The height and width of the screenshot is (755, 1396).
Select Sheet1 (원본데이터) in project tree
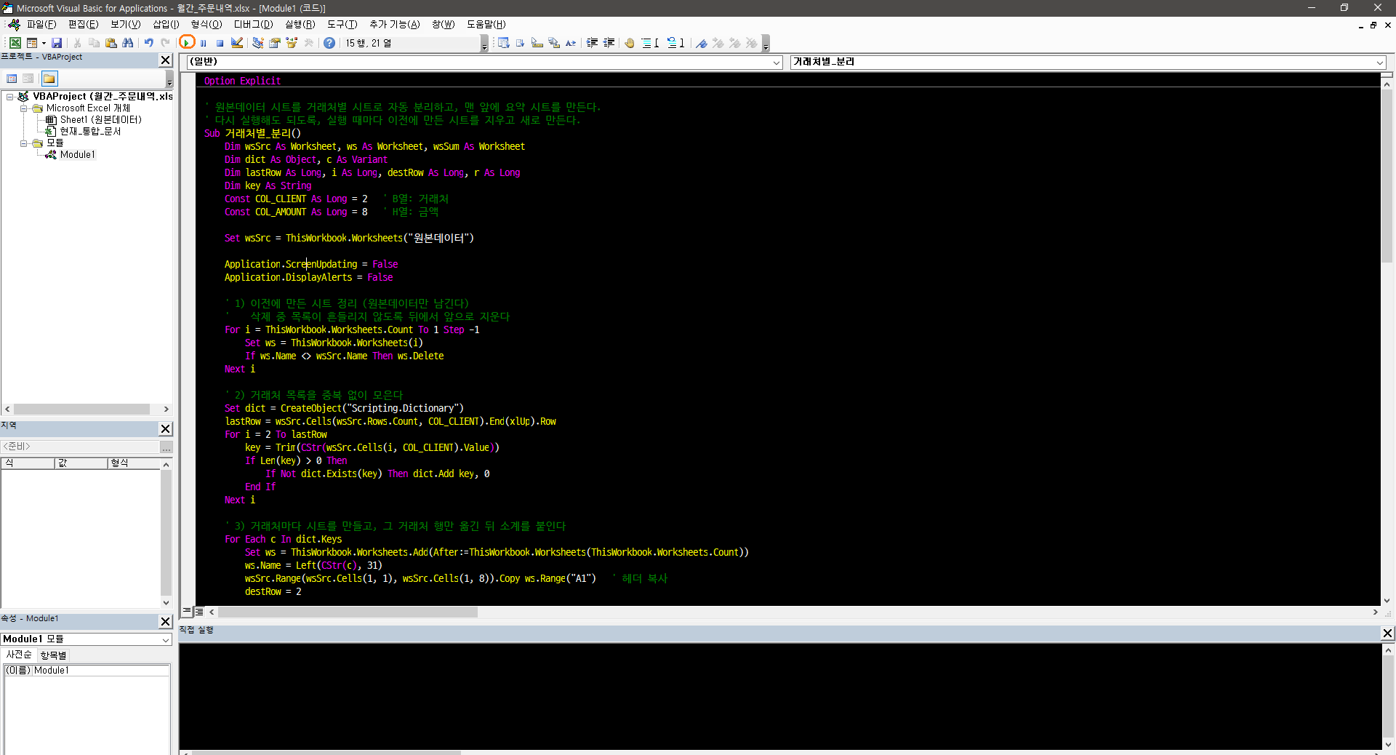pos(100,120)
